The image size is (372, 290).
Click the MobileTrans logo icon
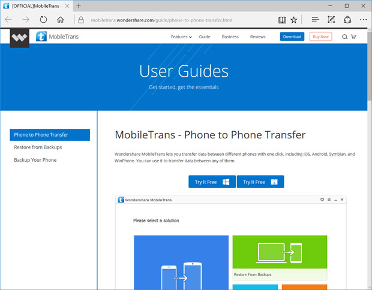41,37
